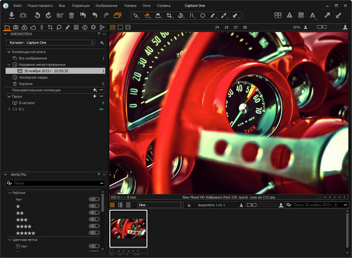352x258 pixels.
Task: Open the Library folder tool tab
Action: point(6,27)
